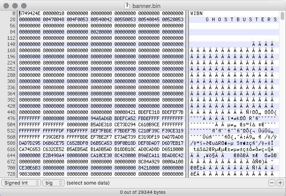Open the big endianness dropdown
Screen dimensions: 286x196
(53, 183)
